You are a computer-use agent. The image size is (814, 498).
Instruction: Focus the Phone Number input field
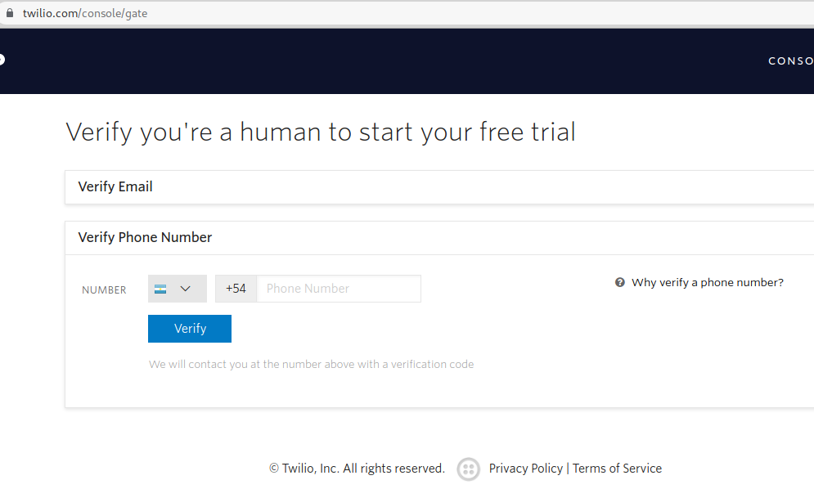coord(339,289)
